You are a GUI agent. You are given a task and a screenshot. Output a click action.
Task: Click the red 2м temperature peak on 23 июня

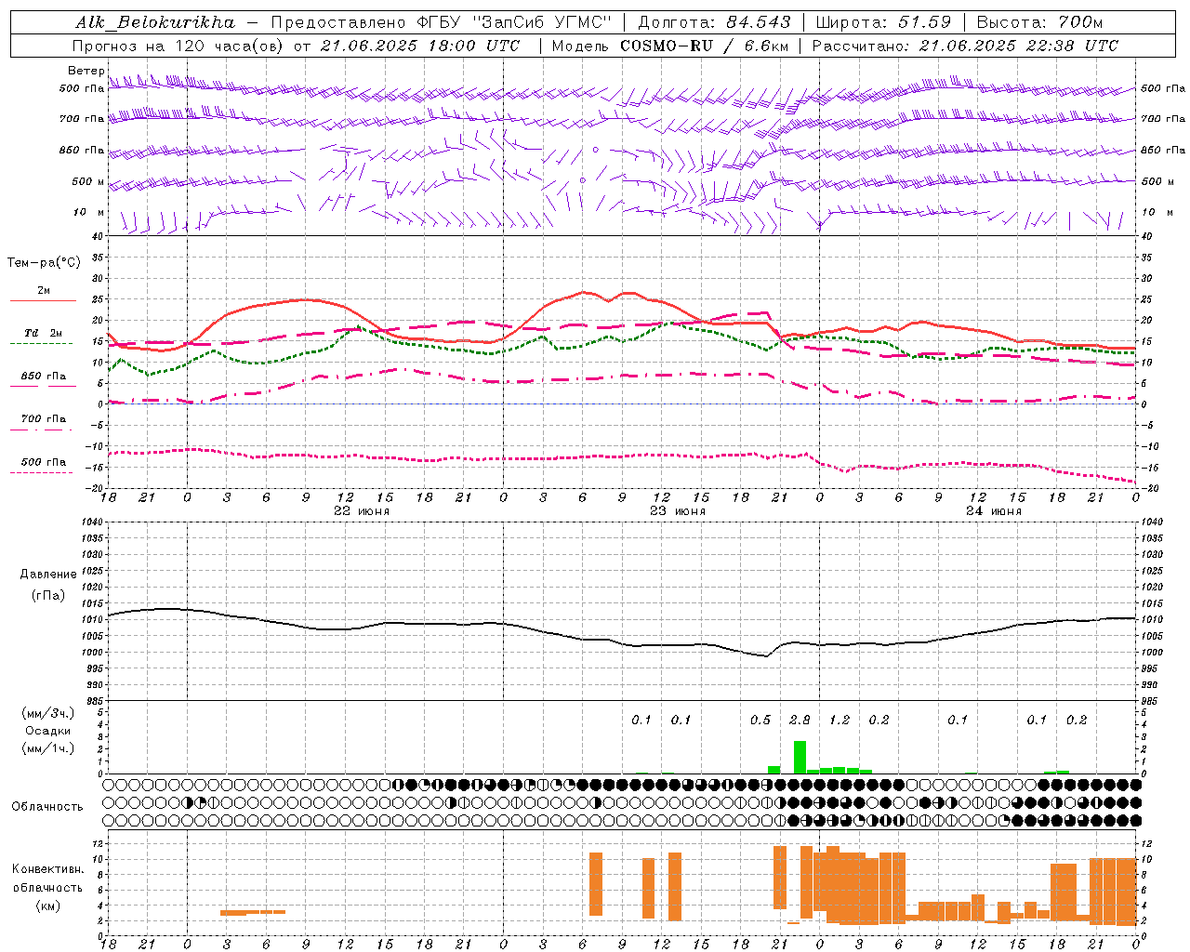pos(584,292)
